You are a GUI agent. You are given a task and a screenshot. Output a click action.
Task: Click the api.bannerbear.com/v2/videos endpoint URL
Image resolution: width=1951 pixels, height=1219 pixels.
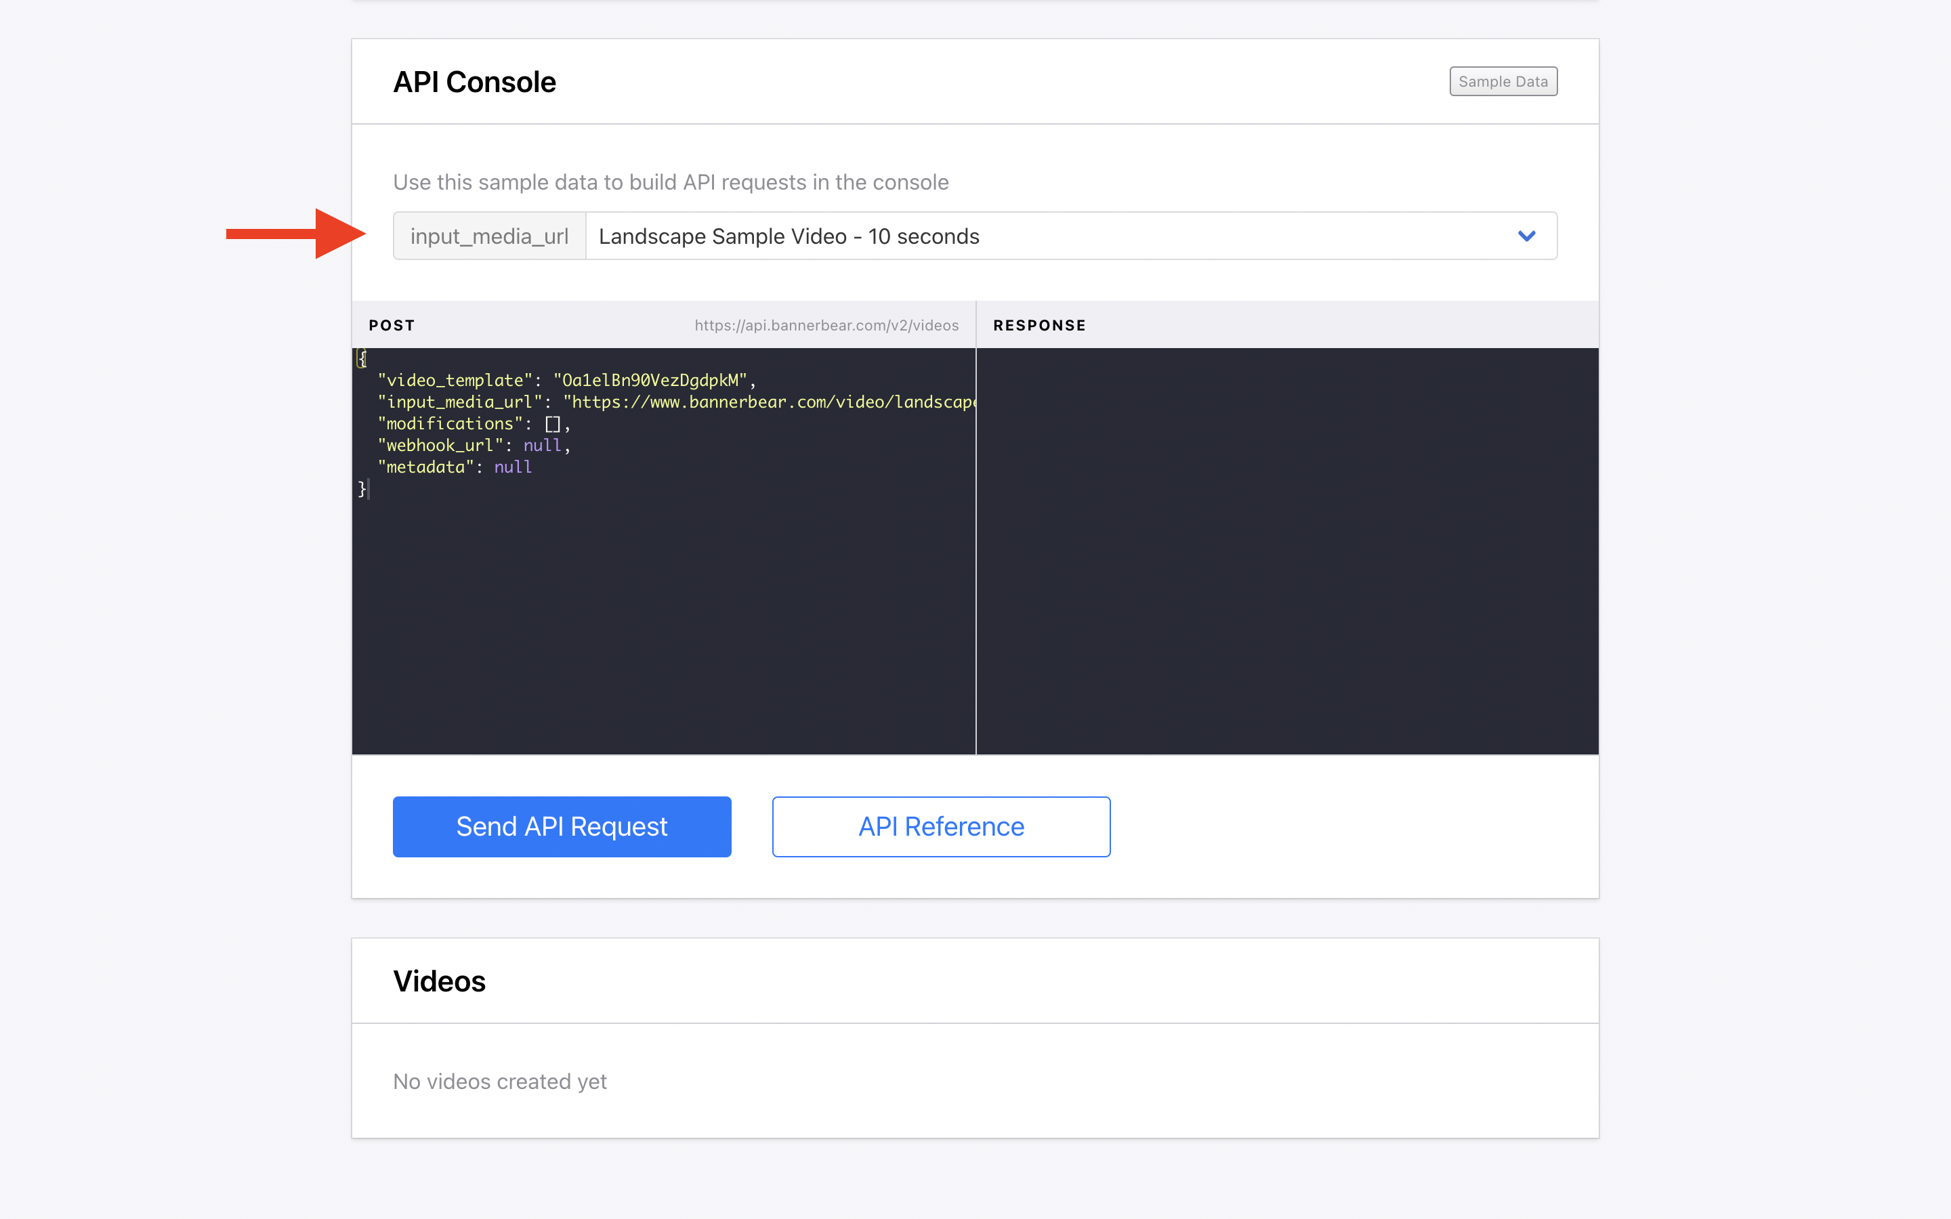tap(826, 326)
